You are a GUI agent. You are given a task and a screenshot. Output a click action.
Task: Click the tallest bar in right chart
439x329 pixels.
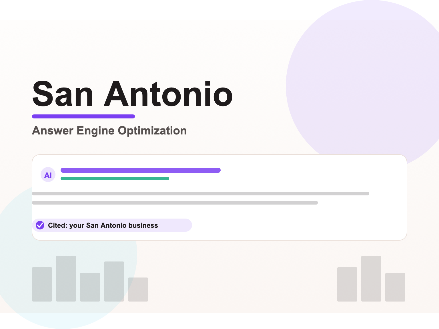tap(371, 279)
